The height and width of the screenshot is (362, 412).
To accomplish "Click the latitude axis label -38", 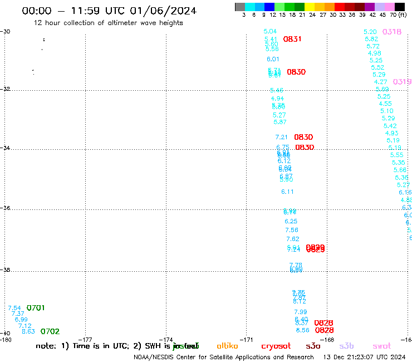I will (x=5, y=270).
